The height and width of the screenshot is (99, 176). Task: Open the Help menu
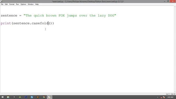coord(37,4)
